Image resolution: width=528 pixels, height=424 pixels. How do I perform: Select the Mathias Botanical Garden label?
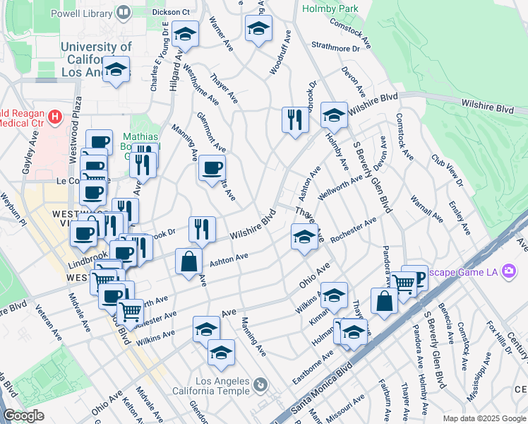point(140,146)
